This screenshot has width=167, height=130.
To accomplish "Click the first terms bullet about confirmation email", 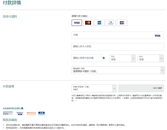I will pos(65,125).
